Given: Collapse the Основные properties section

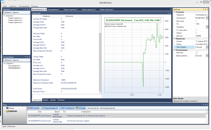Looking at the screenshot, I should pos(174,12).
